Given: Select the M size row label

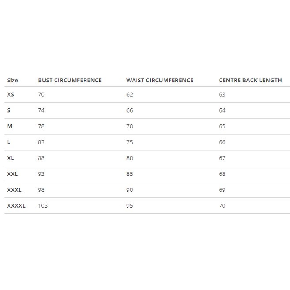Looking at the screenshot, I should (x=10, y=126).
